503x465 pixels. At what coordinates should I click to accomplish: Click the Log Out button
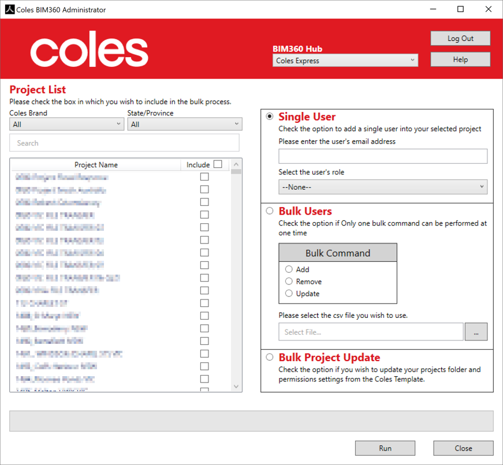point(460,39)
